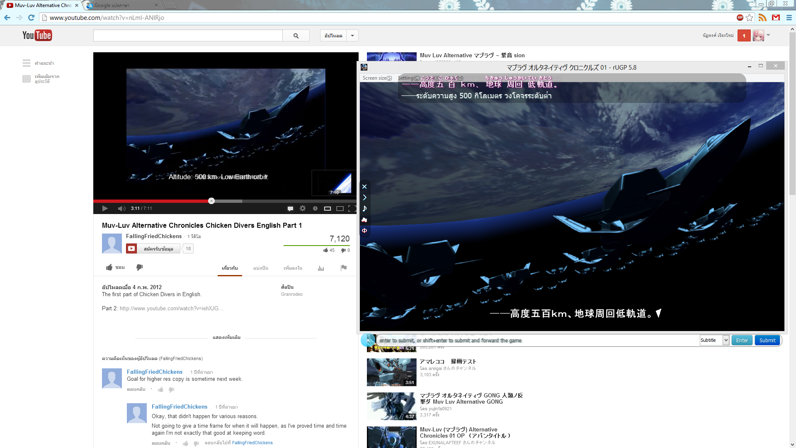This screenshot has height=448, width=796.
Task: Click the blue Submit button
Action: (767, 340)
